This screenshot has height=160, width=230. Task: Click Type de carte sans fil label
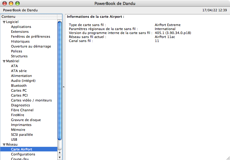[x=87, y=25]
